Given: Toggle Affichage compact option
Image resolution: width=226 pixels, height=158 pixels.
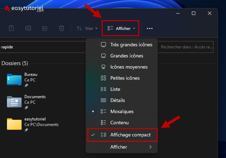Looking at the screenshot, I should click(122, 135).
